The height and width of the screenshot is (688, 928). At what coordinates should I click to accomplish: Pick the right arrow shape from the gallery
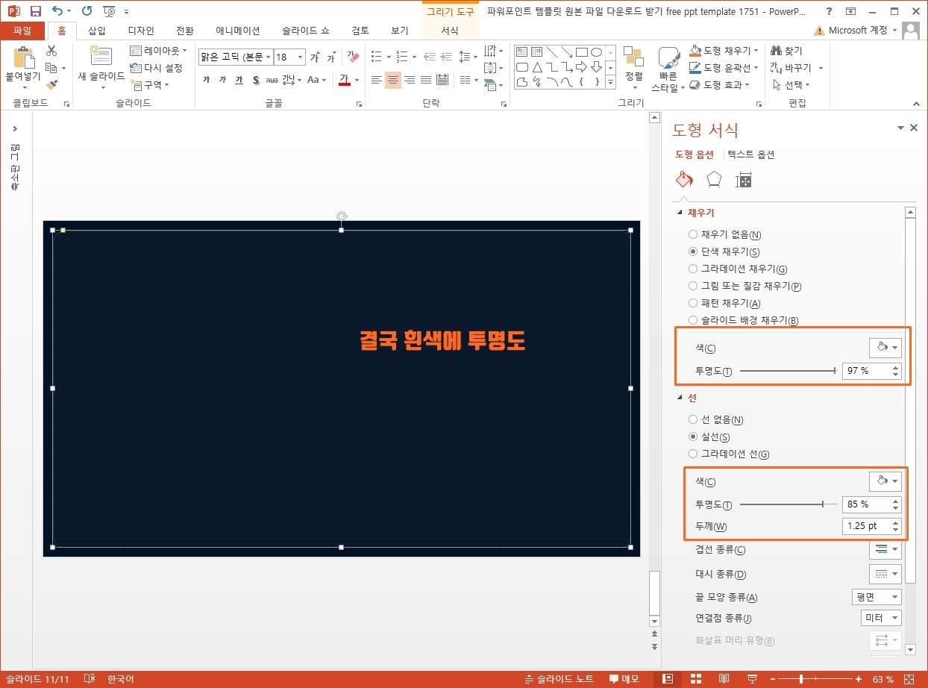coord(582,66)
